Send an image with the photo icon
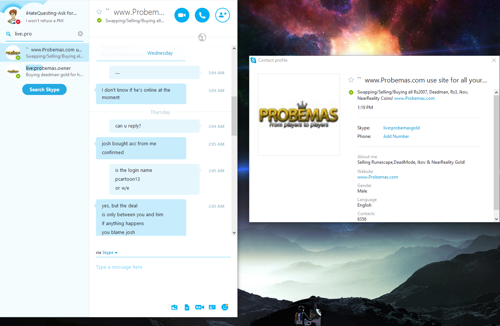The image size is (500, 326). 174,307
